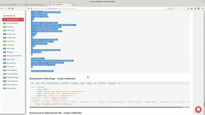Image resolution: width=205 pixels, height=115 pixels.
Task: Open New session sidebar link
Action: (x=11, y=59)
